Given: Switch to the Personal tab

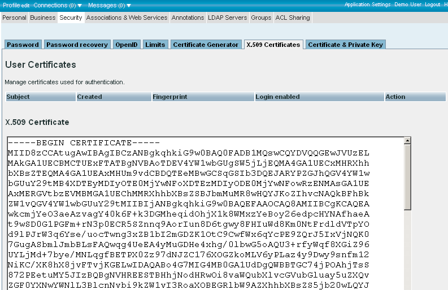Looking at the screenshot, I should 14,18.
